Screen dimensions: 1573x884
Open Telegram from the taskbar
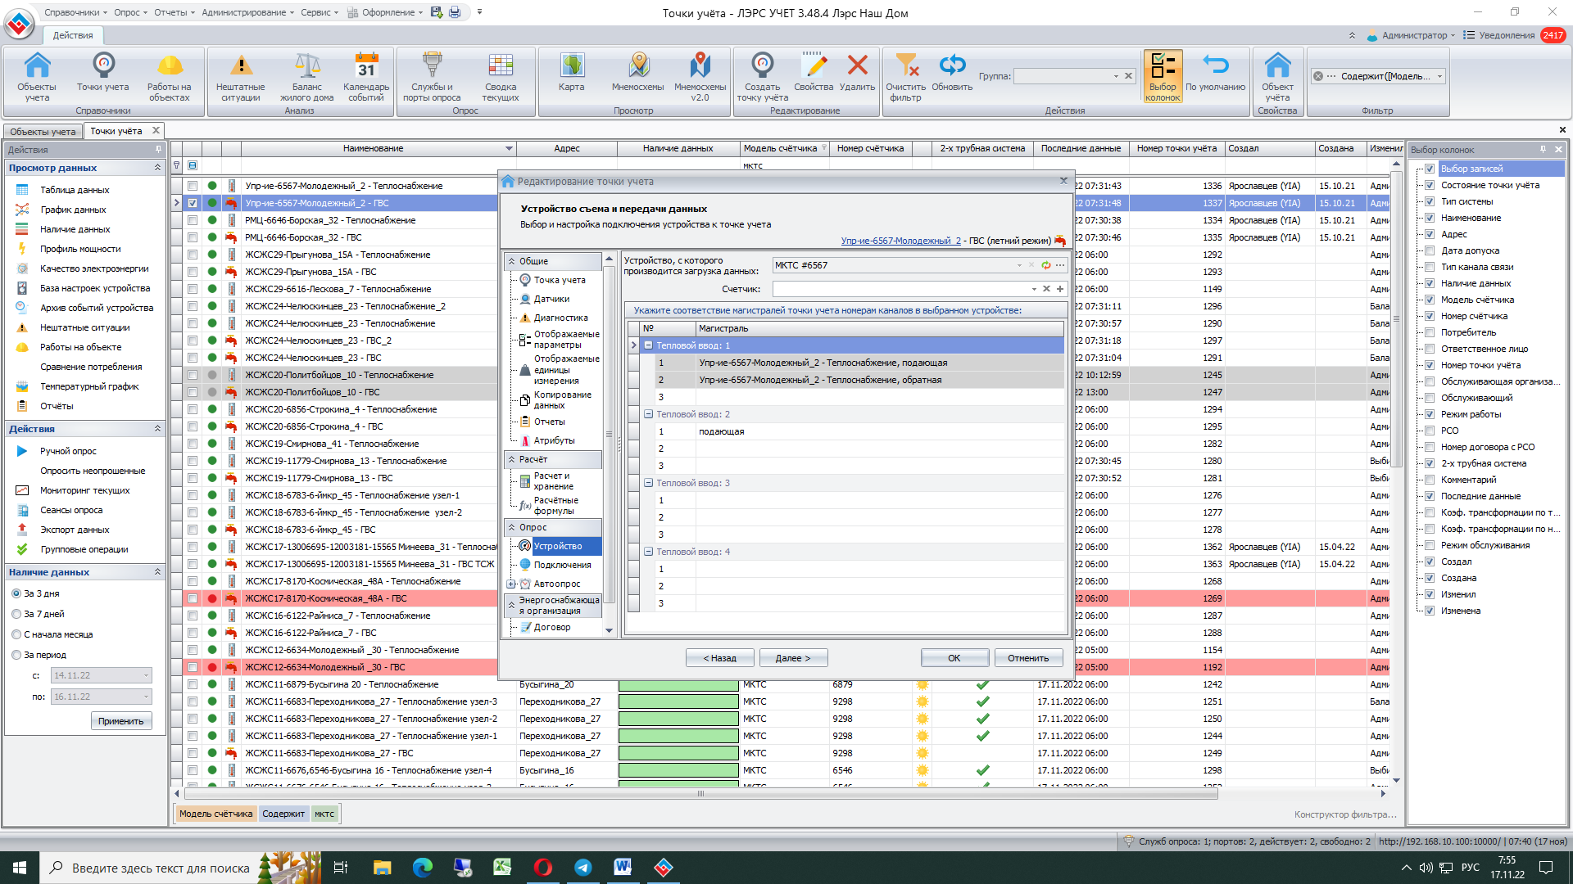point(583,868)
